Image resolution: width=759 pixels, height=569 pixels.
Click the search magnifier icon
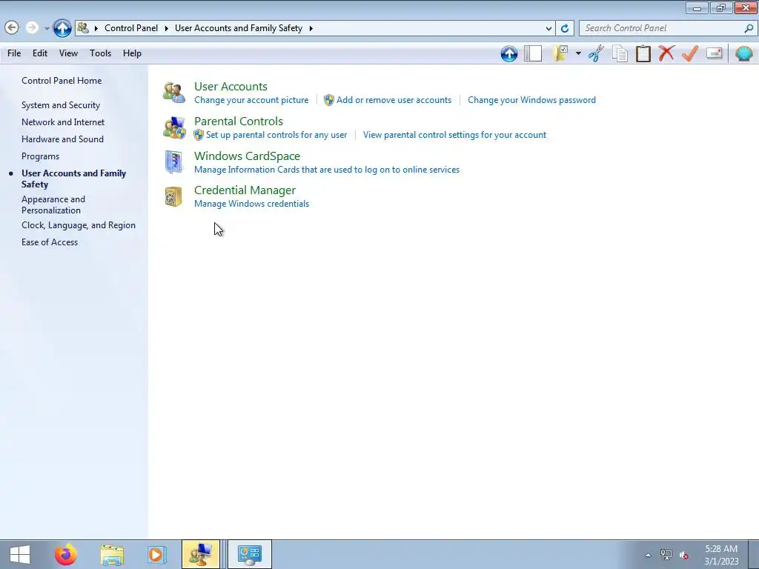click(749, 29)
